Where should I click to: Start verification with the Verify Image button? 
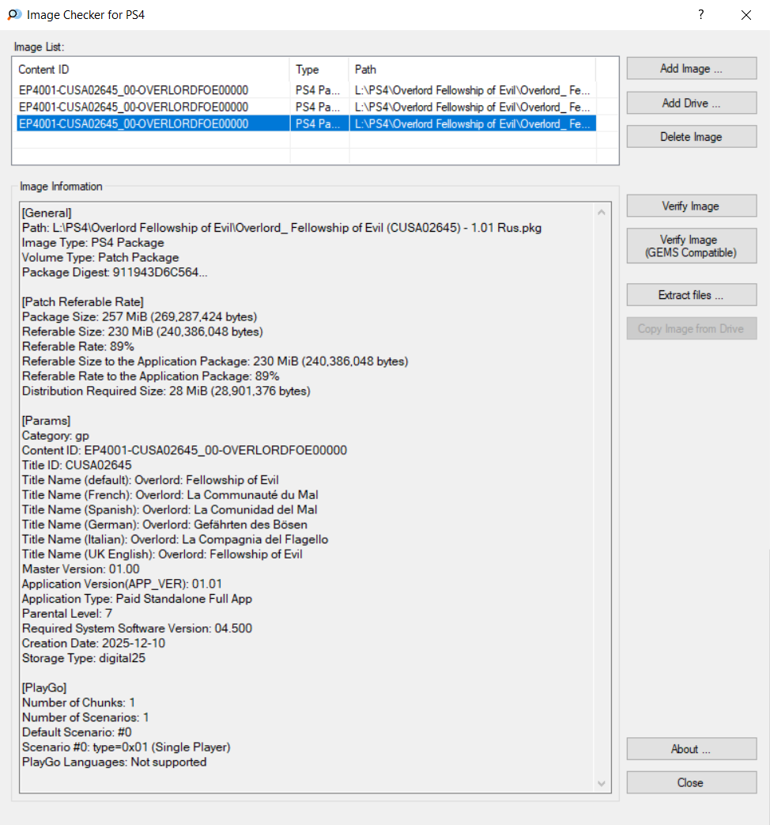pyautogui.click(x=691, y=206)
